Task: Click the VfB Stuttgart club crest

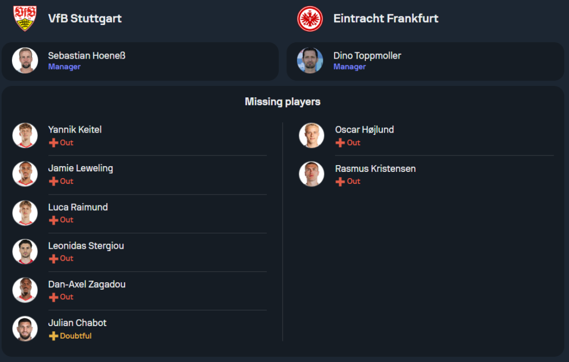Action: coord(24,18)
